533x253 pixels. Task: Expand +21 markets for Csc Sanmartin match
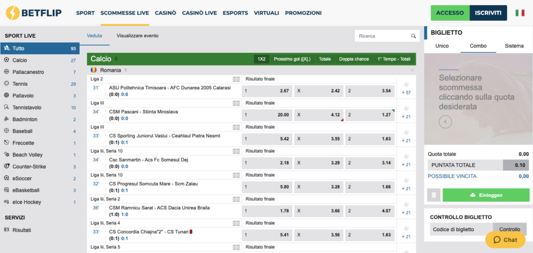coord(406,165)
